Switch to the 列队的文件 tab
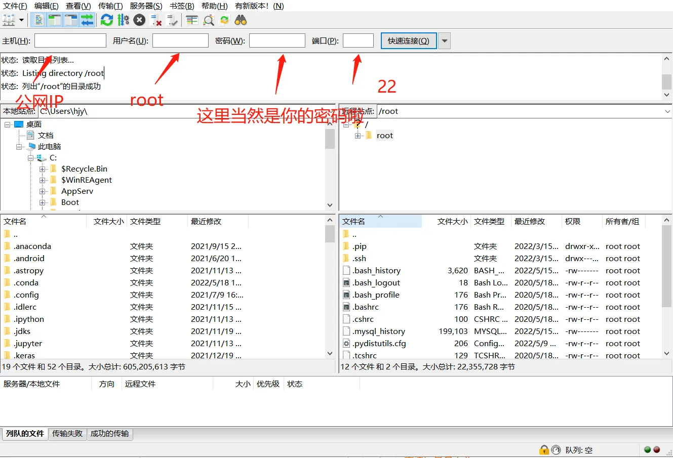The width and height of the screenshot is (673, 458). tap(25, 434)
